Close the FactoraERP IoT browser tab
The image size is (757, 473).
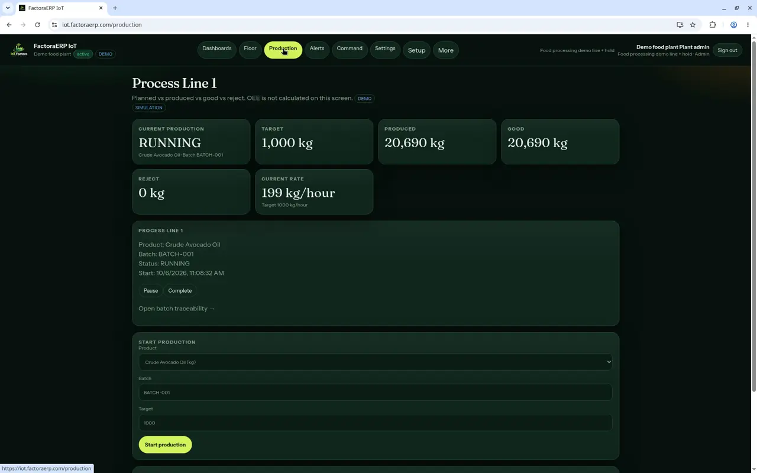pos(101,8)
